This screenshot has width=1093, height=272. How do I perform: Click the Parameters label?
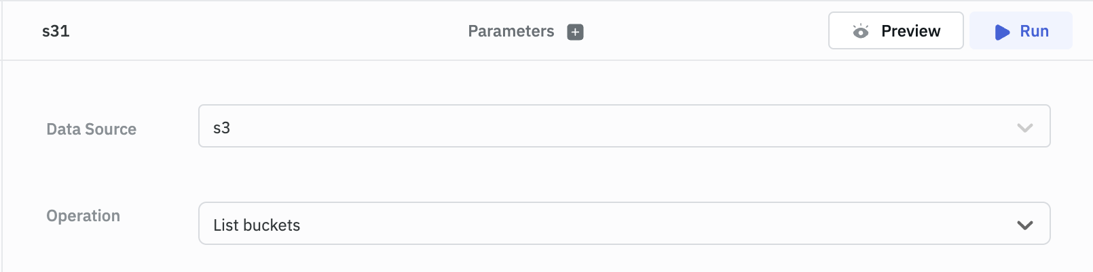(511, 31)
